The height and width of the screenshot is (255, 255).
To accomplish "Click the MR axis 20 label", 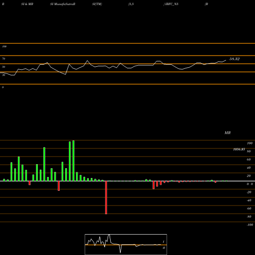I will [x=249, y=176].
